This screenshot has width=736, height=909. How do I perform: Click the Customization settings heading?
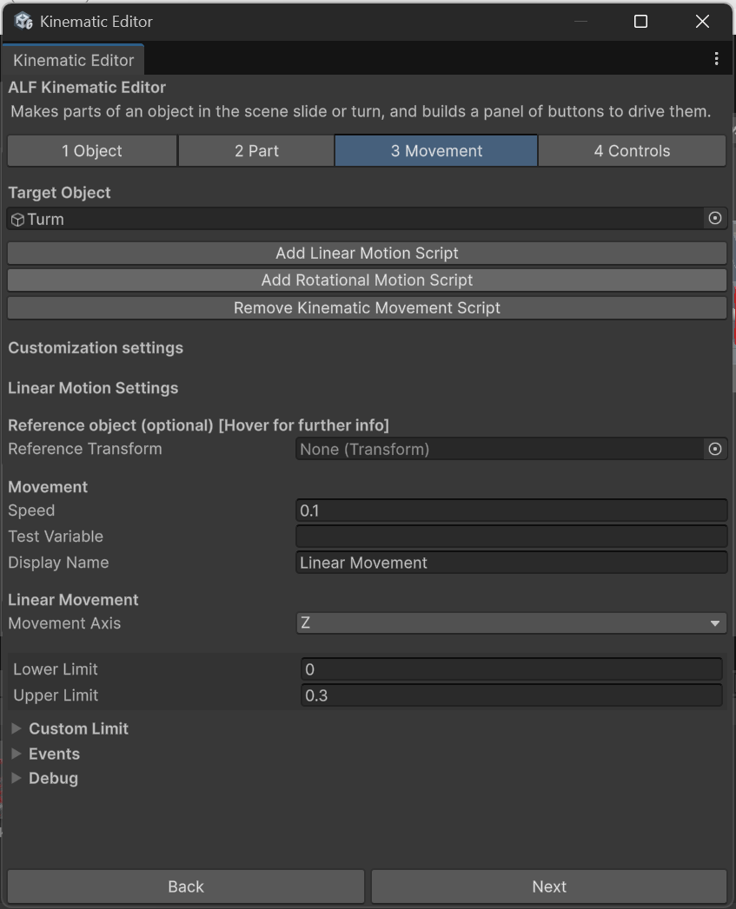[x=96, y=348]
